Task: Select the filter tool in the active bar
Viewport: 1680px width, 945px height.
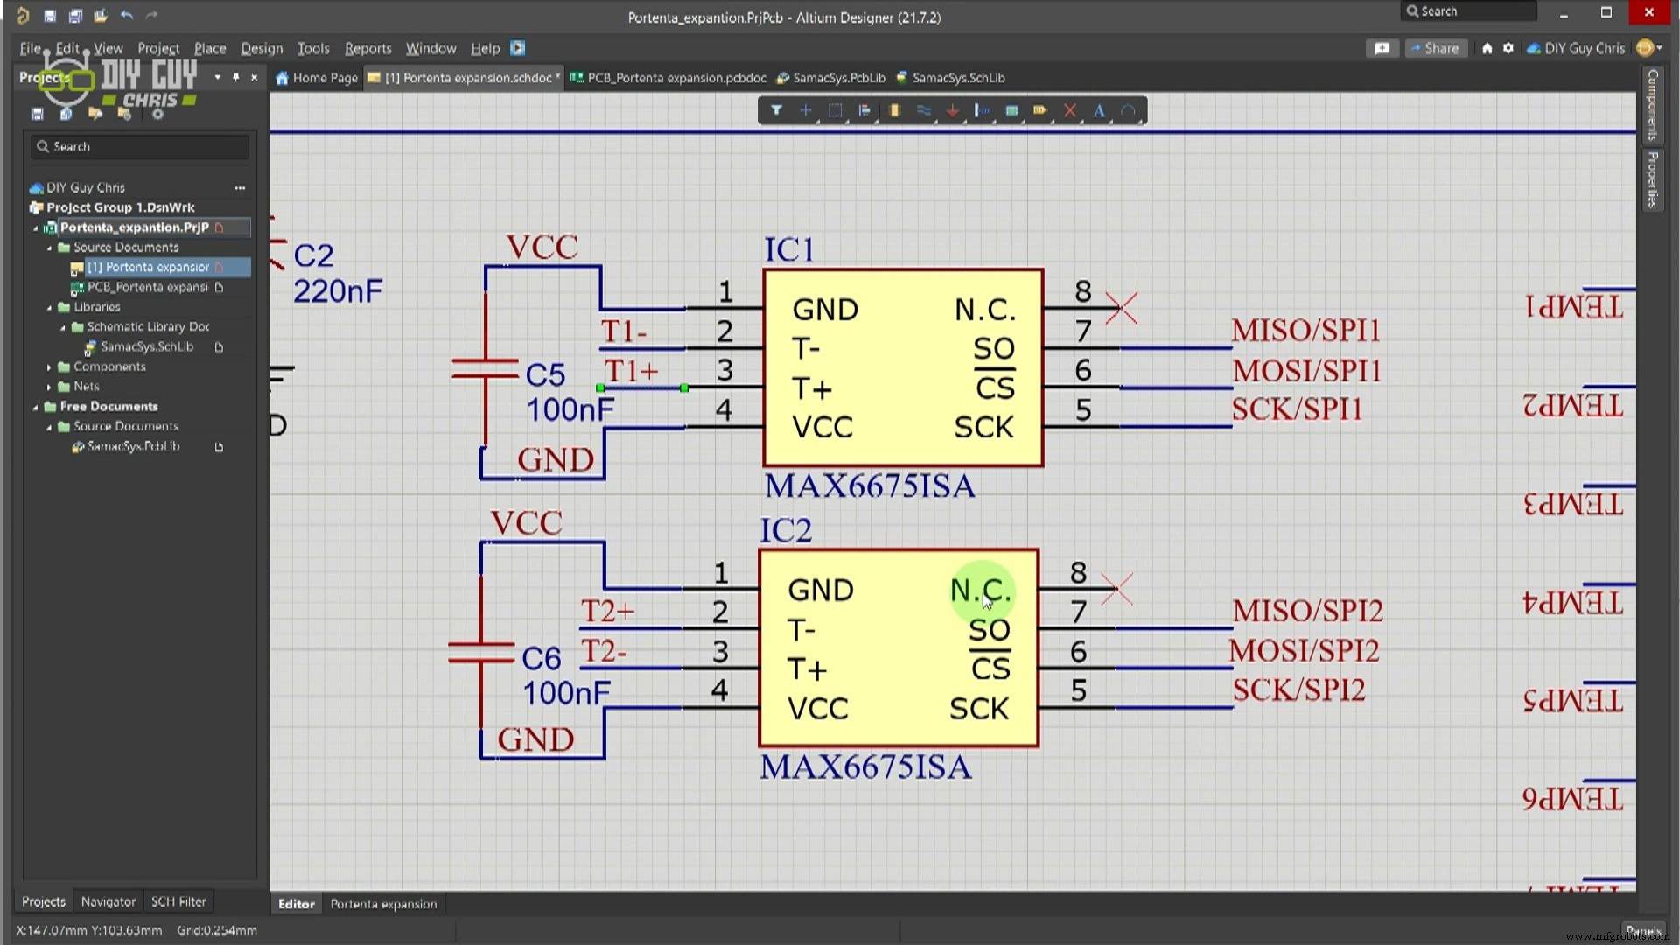Action: 775,110
